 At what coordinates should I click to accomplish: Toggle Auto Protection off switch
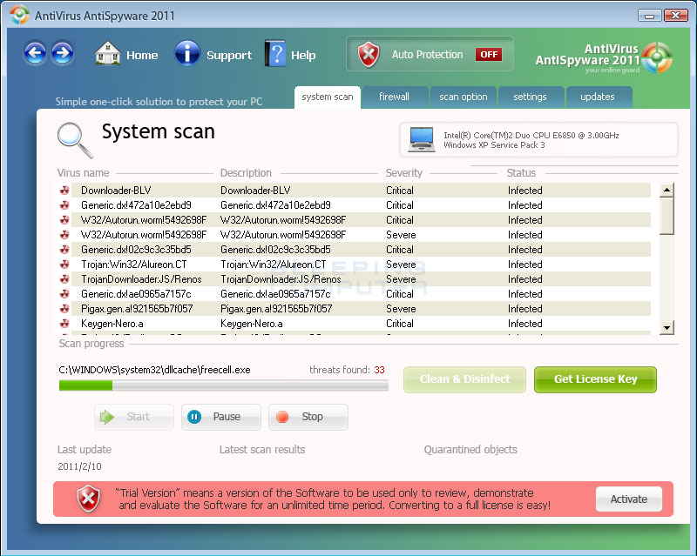pos(489,53)
